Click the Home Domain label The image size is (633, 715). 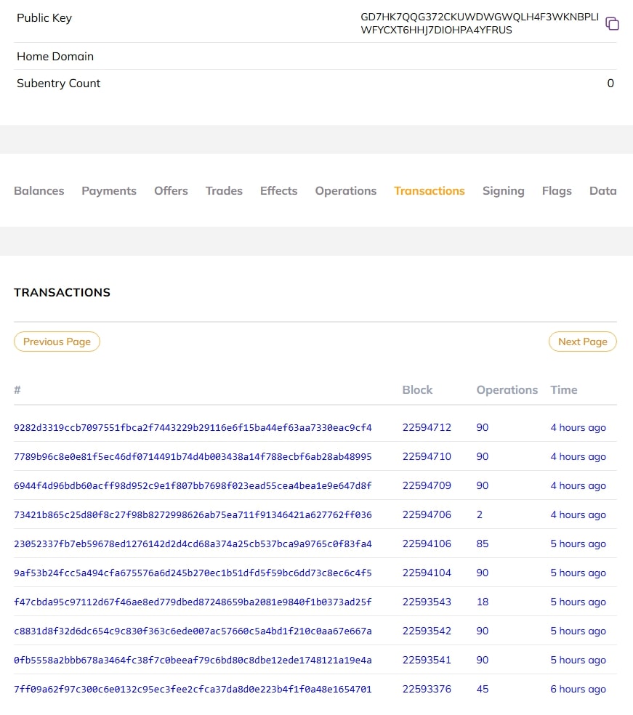tap(55, 57)
